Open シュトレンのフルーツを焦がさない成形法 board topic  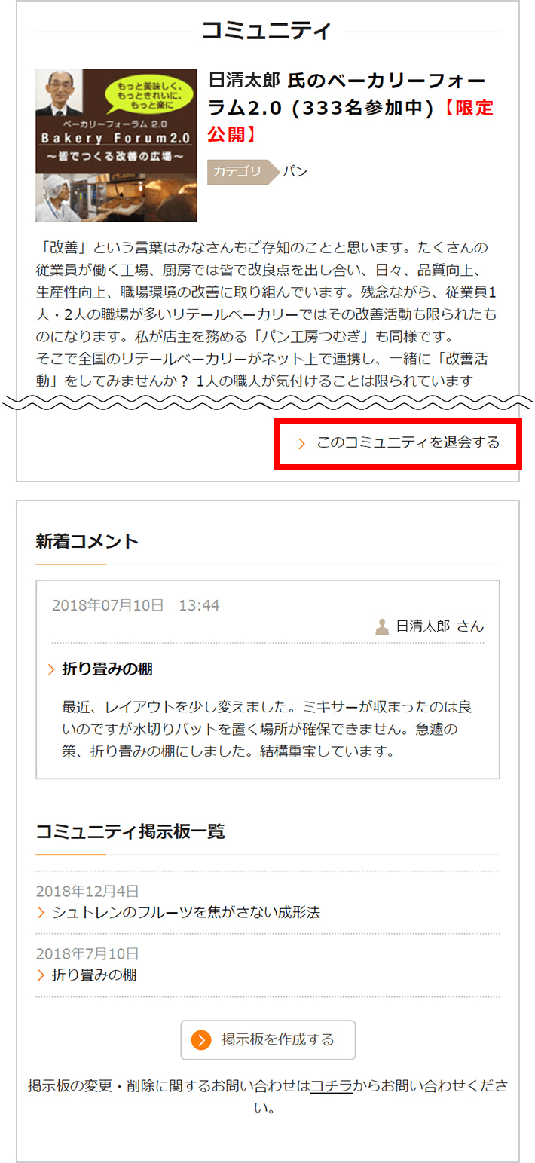pyautogui.click(x=186, y=912)
